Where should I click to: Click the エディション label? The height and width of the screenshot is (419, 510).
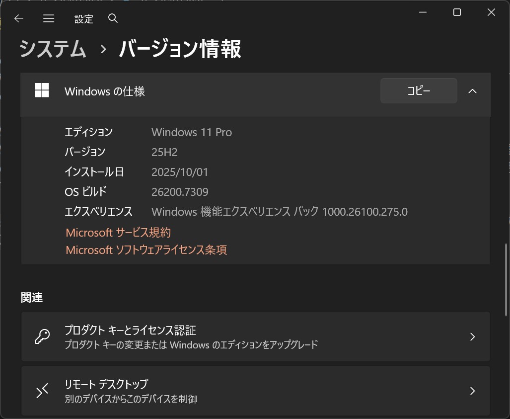88,132
